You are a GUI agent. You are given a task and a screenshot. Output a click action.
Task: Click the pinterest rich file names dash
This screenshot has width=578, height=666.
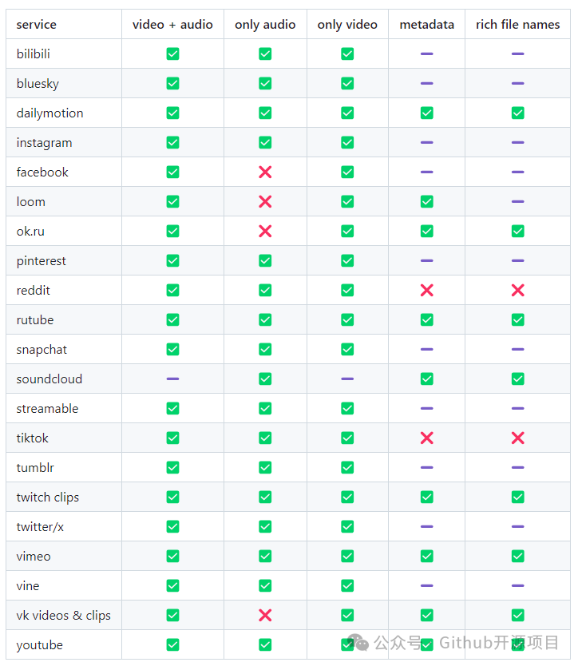coord(517,261)
